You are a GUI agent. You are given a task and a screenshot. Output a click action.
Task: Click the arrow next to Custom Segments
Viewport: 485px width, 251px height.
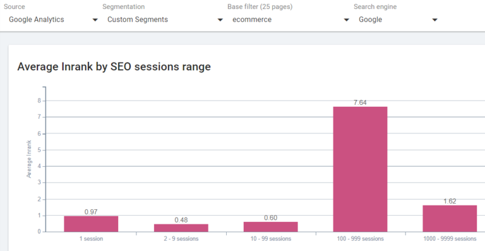tap(220, 20)
